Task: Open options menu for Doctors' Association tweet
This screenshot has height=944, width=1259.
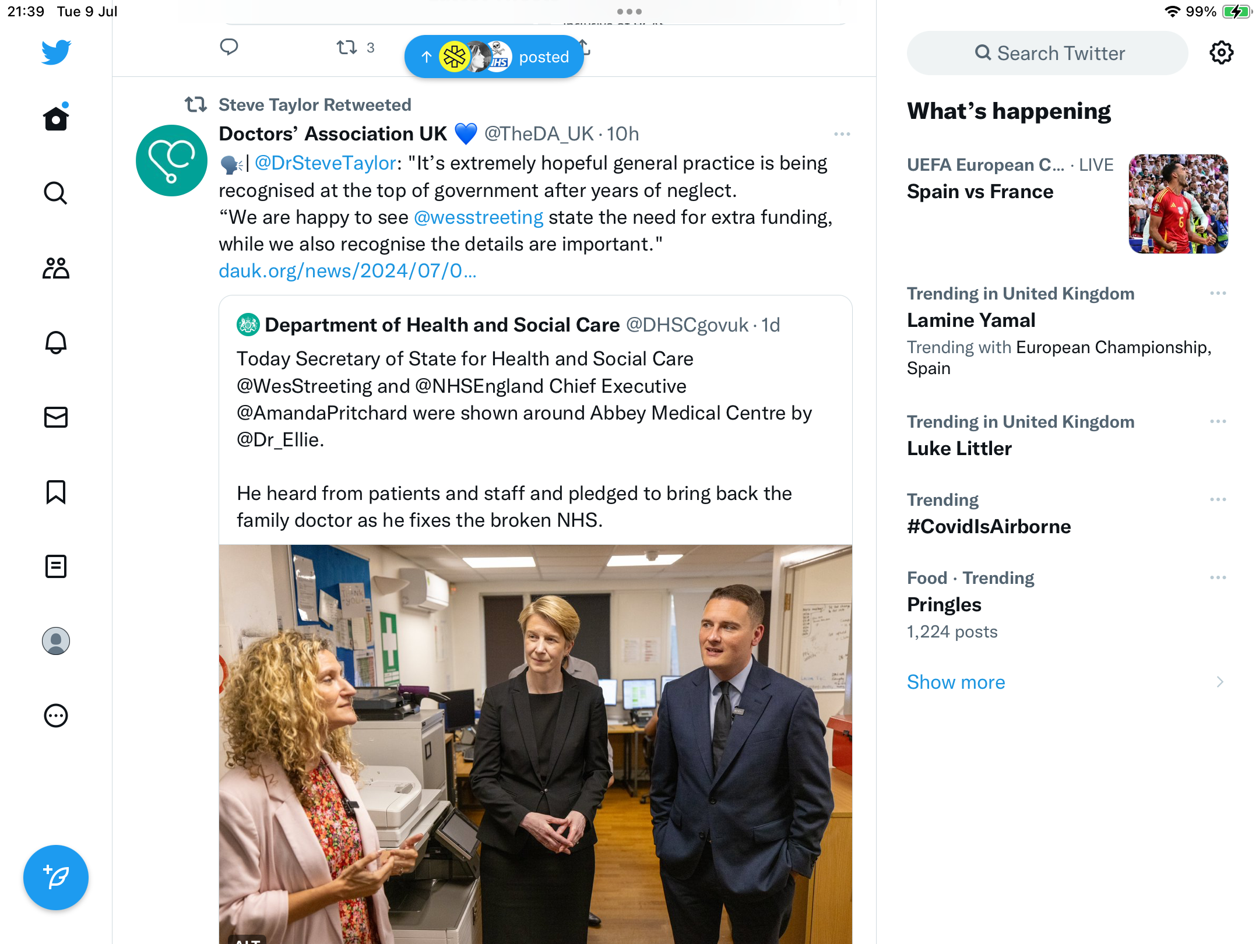Action: pos(842,134)
